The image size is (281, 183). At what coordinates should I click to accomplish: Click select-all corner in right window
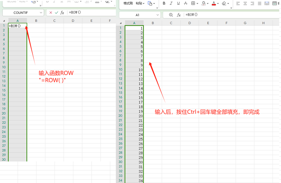pos(121,23)
